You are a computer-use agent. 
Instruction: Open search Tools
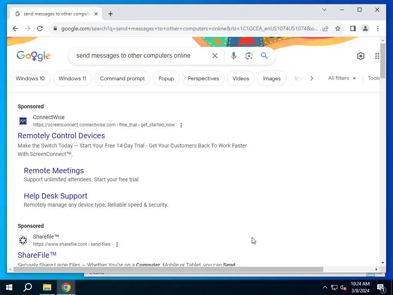click(x=373, y=78)
